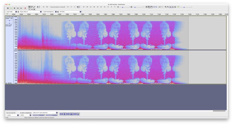Image resolution: width=233 pixels, height=125 pixels.
Task: Click the Pause transport button
Action: 8,8
